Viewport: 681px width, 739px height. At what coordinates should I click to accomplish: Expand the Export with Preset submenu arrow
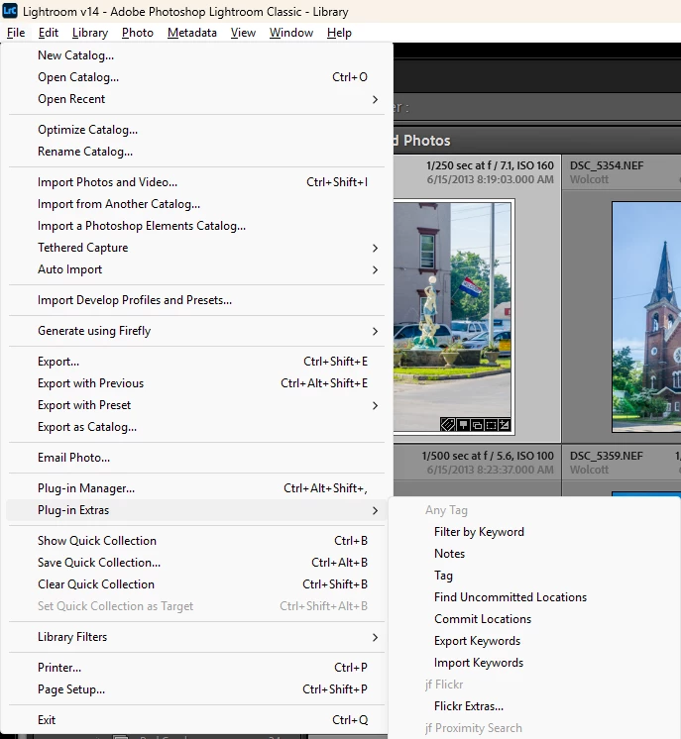[375, 405]
